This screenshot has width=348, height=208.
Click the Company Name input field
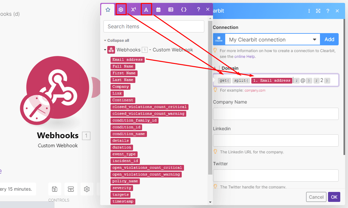tap(275, 114)
